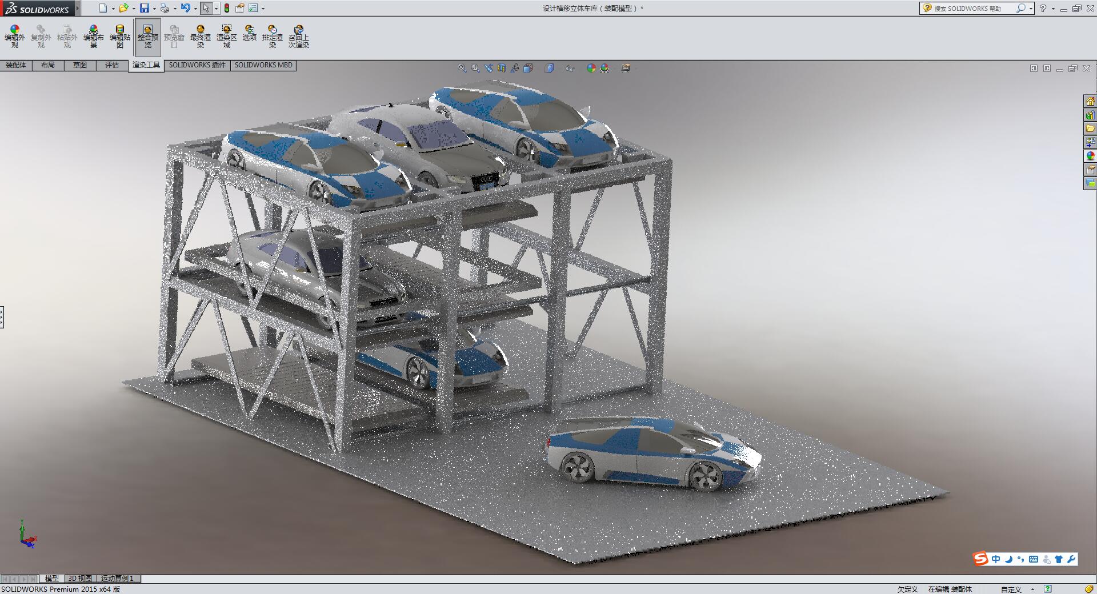
Task: Switch to the 模型 bottom tab
Action: coord(51,579)
